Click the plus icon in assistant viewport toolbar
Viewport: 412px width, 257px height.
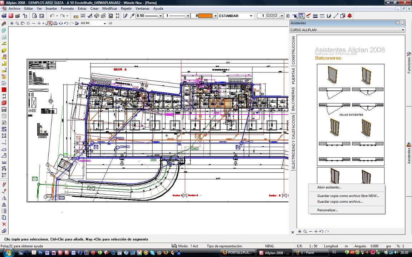pyautogui.click(x=316, y=232)
